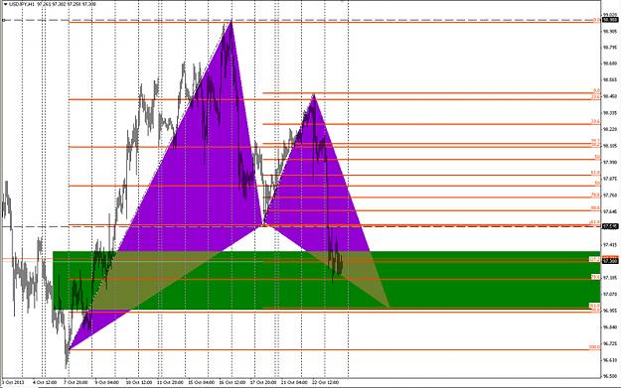Click the 9 Oct 04:00 time label
Image resolution: width=621 pixels, height=388 pixels.
click(107, 382)
